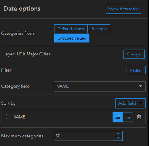Viewport: 149px width, 146px height.
Task: Add a new filter with + Filter
Action: pyautogui.click(x=136, y=70)
